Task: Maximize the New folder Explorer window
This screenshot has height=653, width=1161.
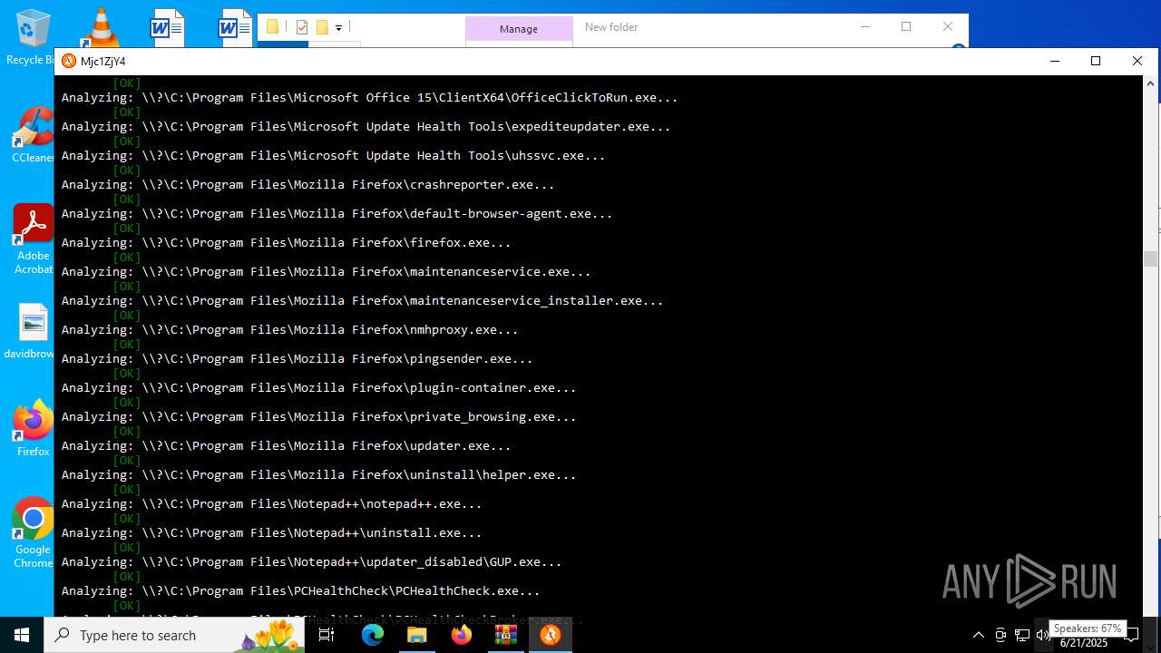Action: [x=905, y=26]
